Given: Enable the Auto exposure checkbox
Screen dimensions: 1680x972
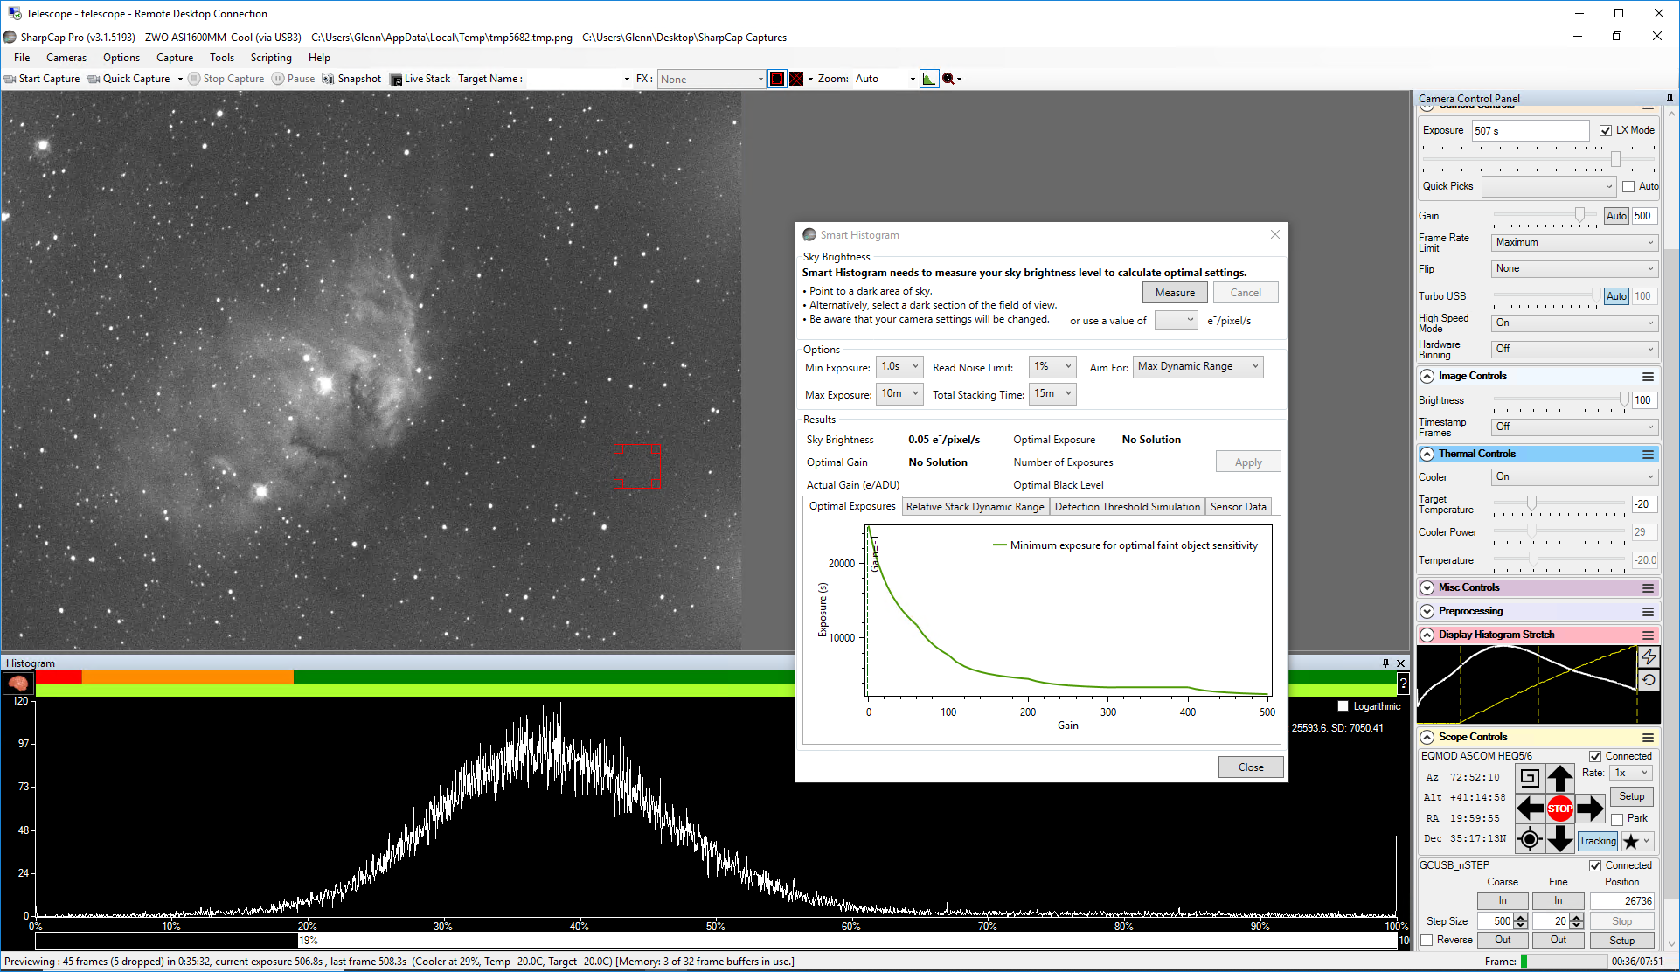Looking at the screenshot, I should coord(1628,186).
